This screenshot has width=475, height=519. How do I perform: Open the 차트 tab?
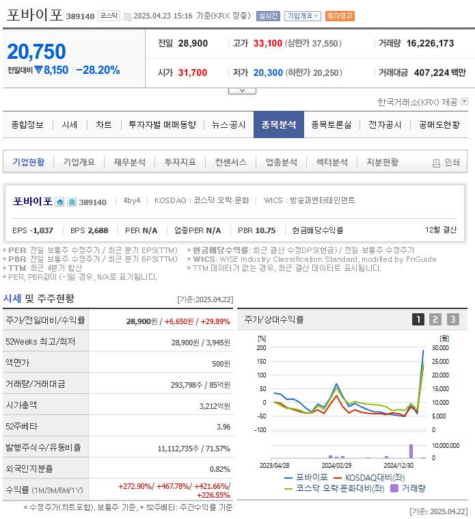[x=103, y=124]
